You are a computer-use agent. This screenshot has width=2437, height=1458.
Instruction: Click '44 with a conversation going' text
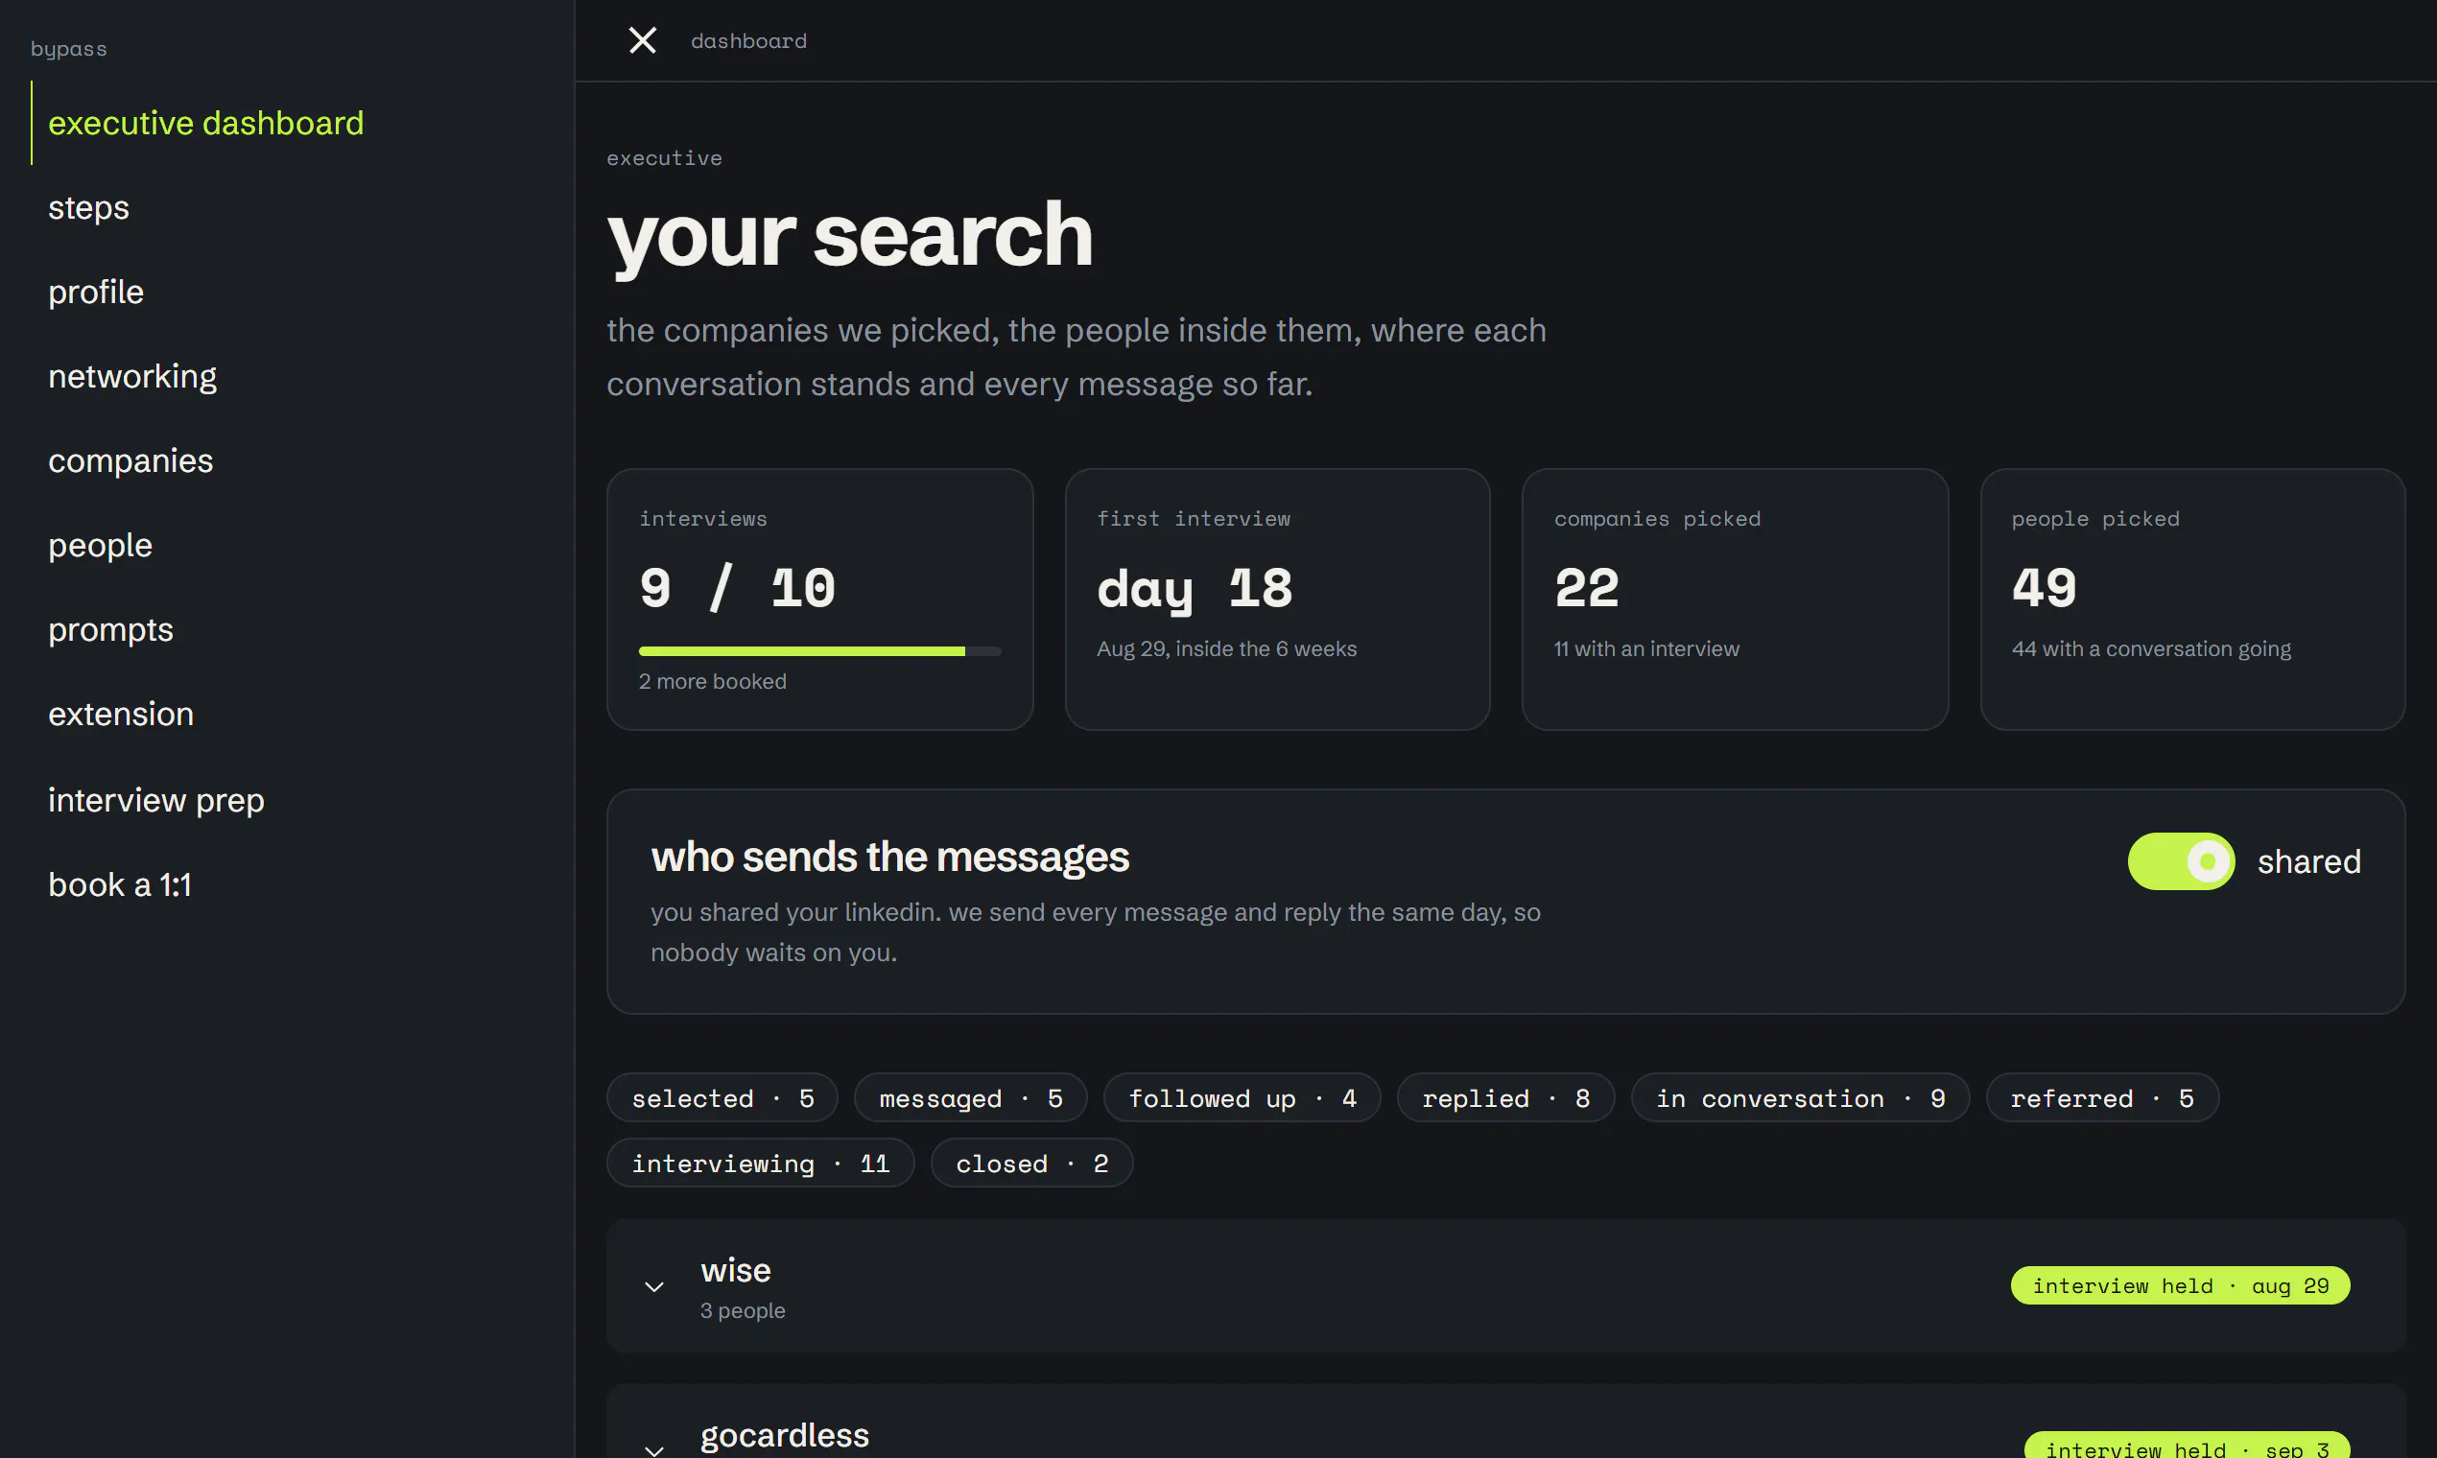tap(2151, 648)
